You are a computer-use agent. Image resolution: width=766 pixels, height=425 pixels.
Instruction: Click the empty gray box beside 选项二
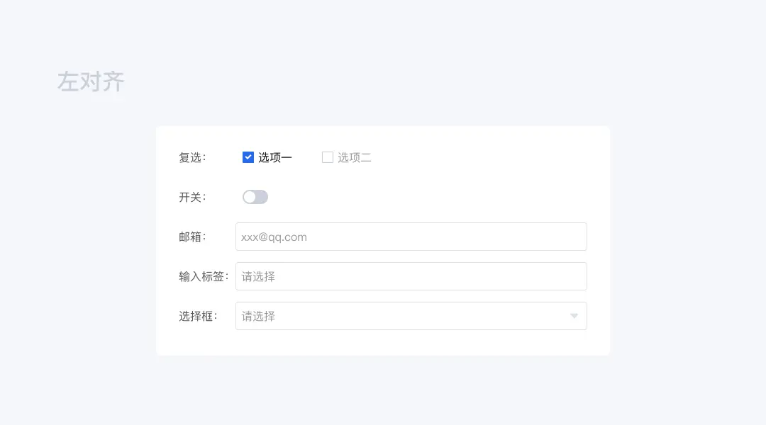point(328,157)
